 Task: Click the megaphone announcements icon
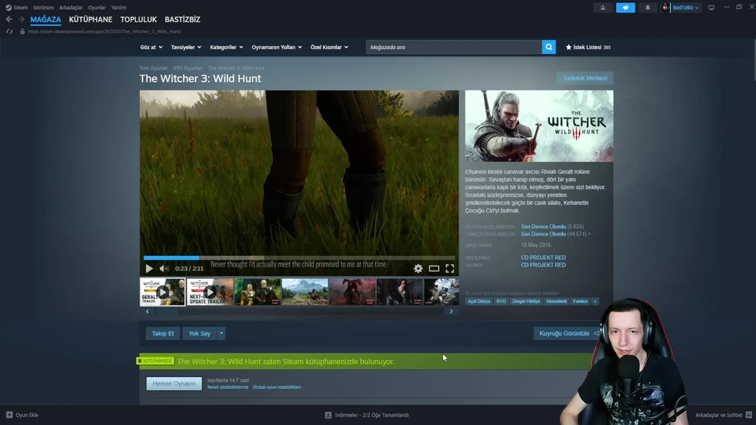[625, 8]
